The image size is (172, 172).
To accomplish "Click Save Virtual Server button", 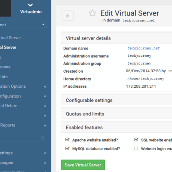I will coord(83,165).
